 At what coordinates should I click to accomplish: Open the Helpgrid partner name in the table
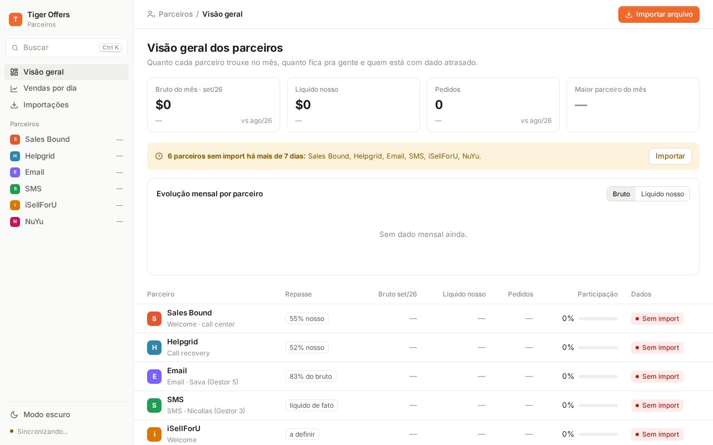pos(182,342)
